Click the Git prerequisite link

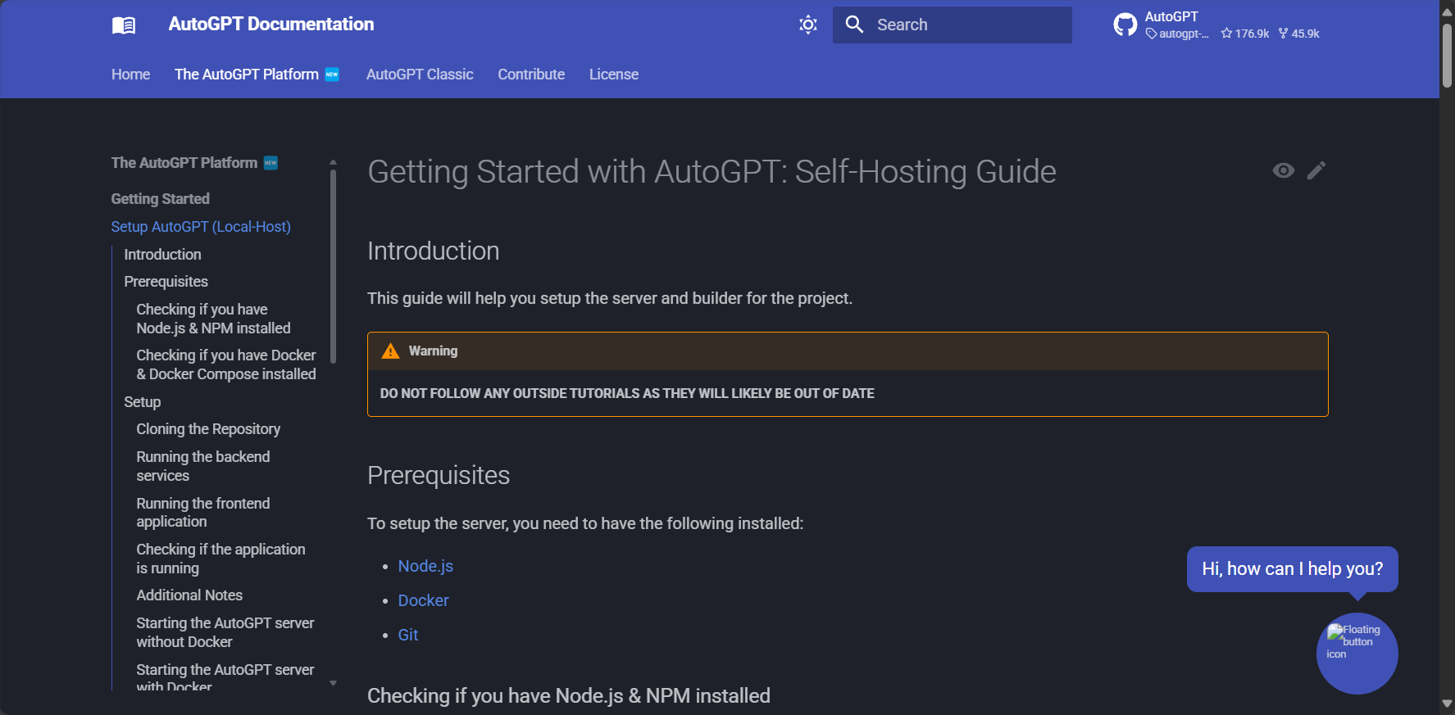(x=408, y=635)
